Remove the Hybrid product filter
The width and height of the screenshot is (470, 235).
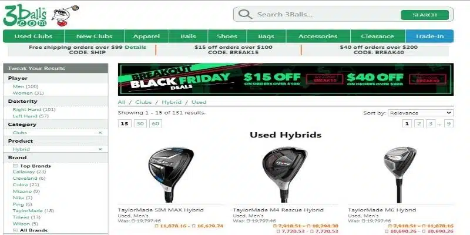pos(100,149)
